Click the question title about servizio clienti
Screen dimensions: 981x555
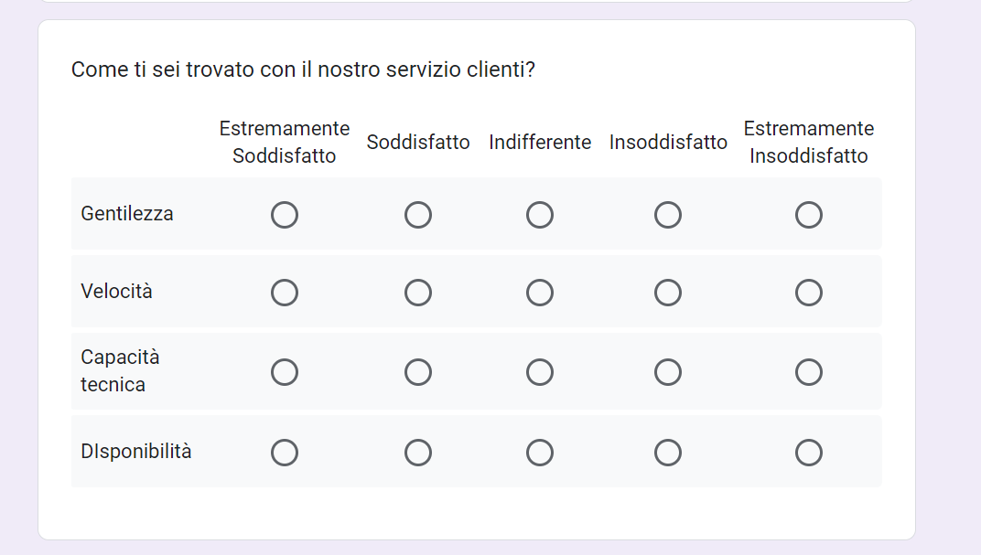[x=303, y=69]
